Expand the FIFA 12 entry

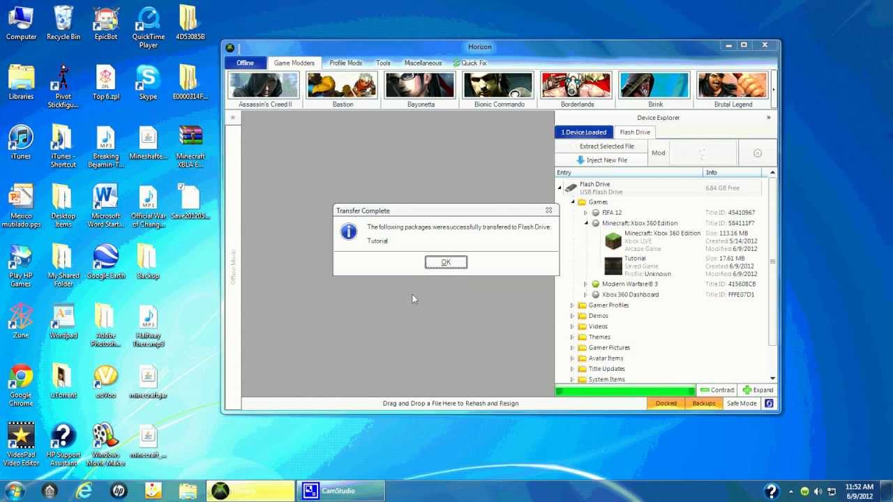tap(585, 213)
